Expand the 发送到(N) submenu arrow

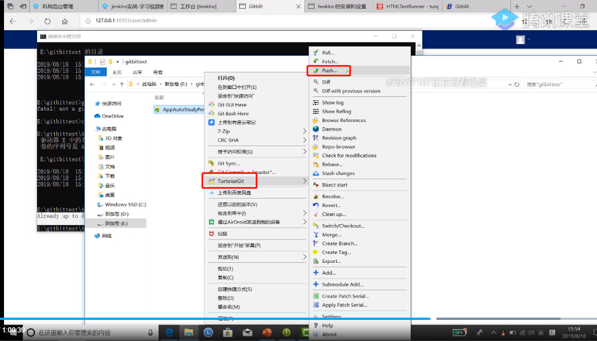[x=305, y=257]
